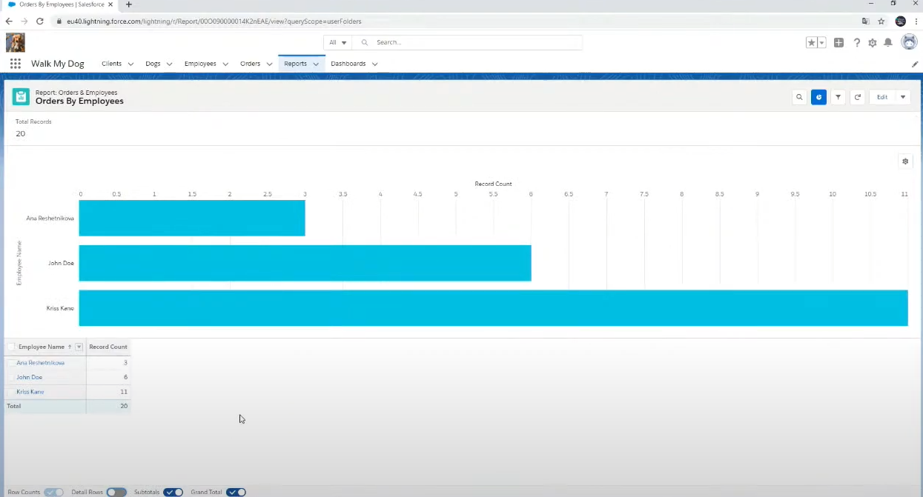Toggle the chart display button
Viewport: 923px width, 497px height.
818,97
